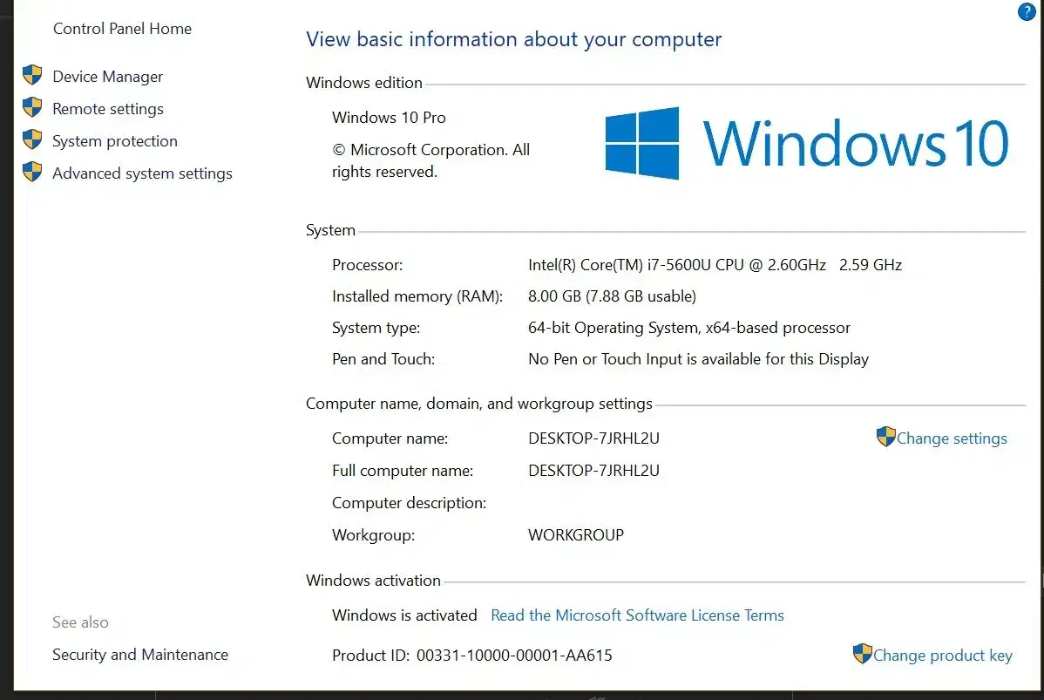Click the Change product key text link
The height and width of the screenshot is (700, 1044).
[943, 656]
